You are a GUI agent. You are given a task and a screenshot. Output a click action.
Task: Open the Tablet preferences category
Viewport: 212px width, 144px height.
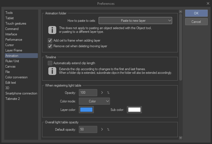point(9,18)
